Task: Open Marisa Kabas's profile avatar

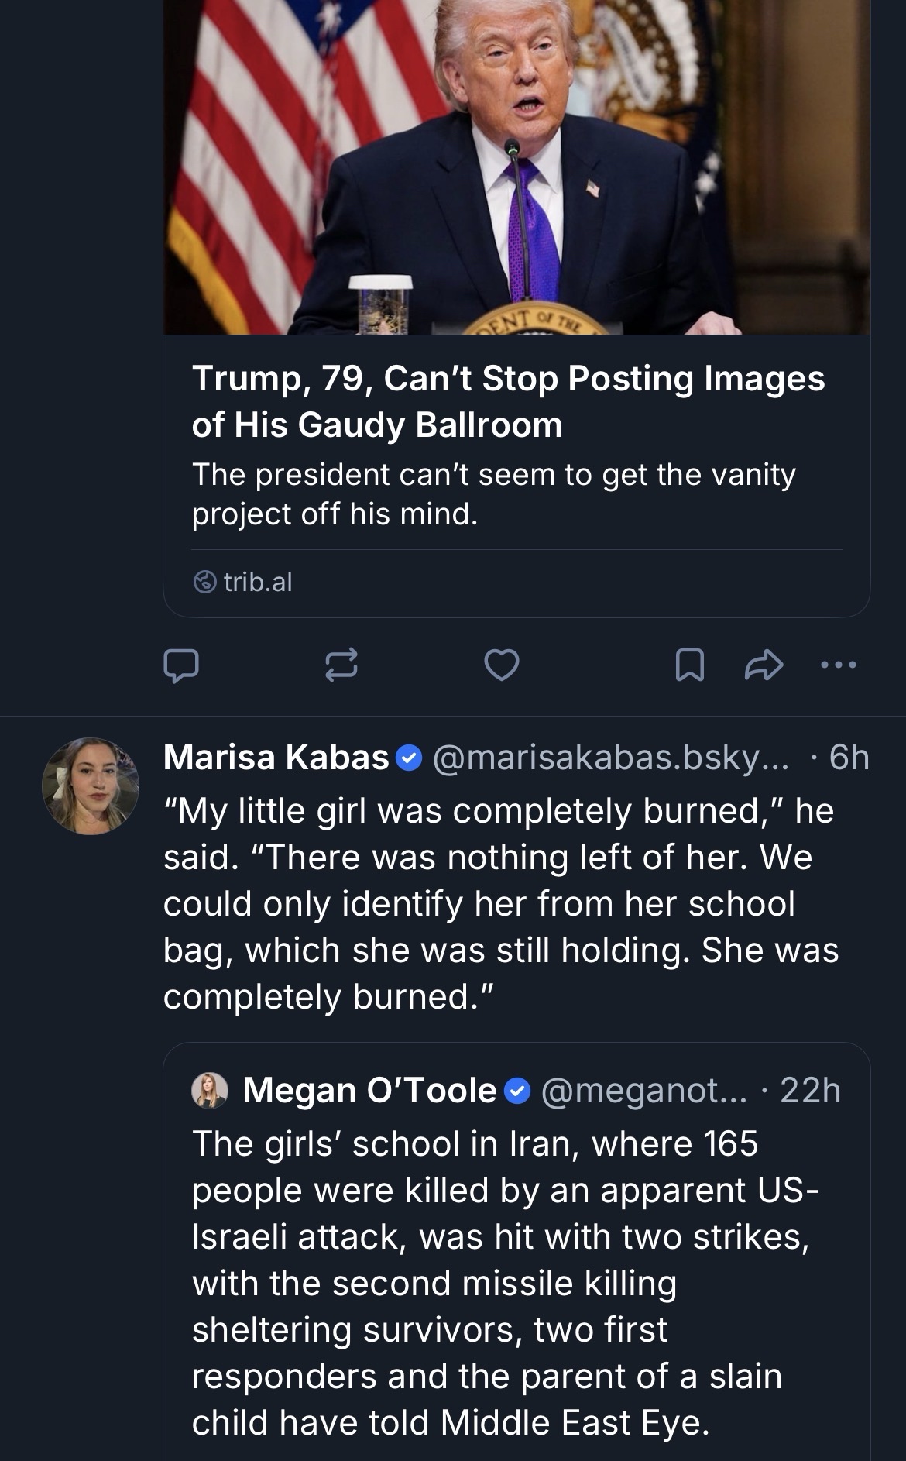Action: coord(91,786)
